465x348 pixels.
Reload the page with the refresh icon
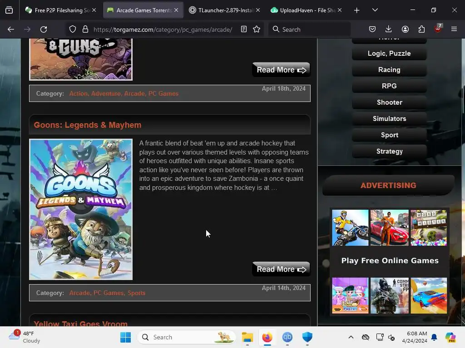[x=44, y=29]
